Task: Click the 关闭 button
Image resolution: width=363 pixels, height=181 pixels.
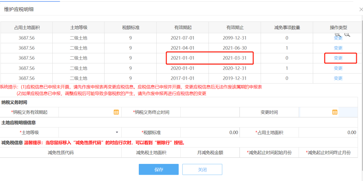Action: [x=202, y=170]
